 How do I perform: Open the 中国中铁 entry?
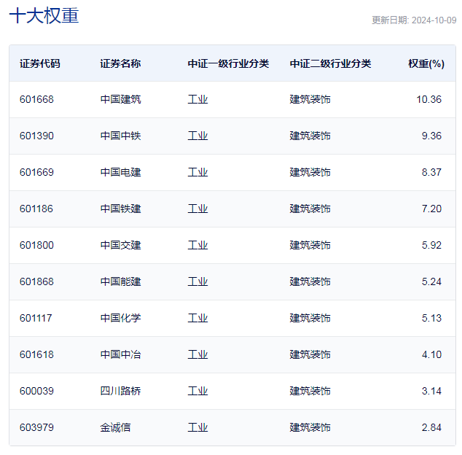point(120,136)
